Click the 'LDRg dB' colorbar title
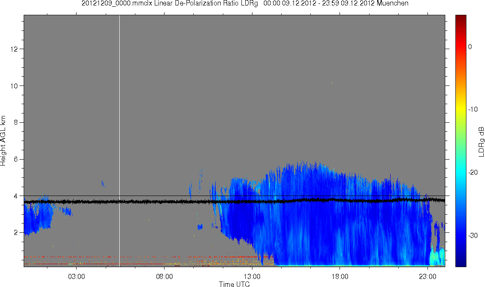 click(481, 141)
